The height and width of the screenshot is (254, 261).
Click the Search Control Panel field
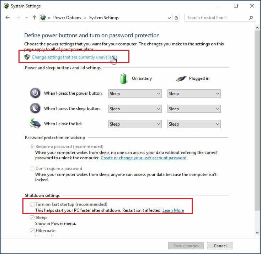216,18
